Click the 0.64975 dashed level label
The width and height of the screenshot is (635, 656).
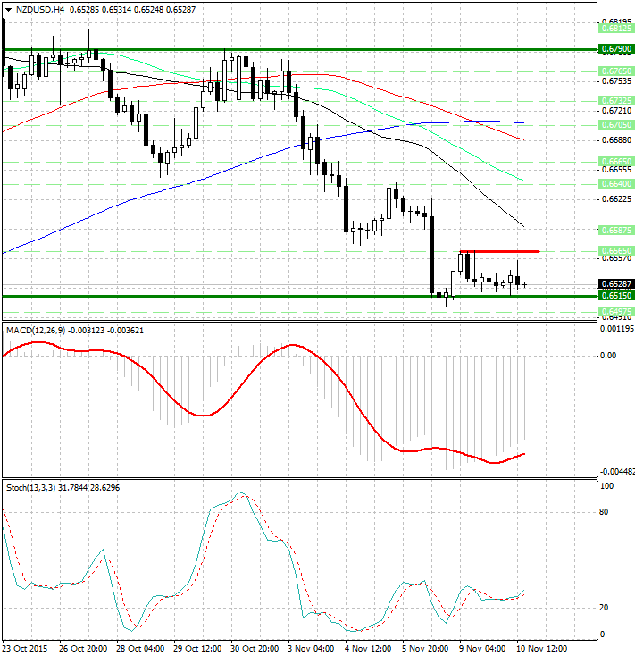pyautogui.click(x=616, y=311)
